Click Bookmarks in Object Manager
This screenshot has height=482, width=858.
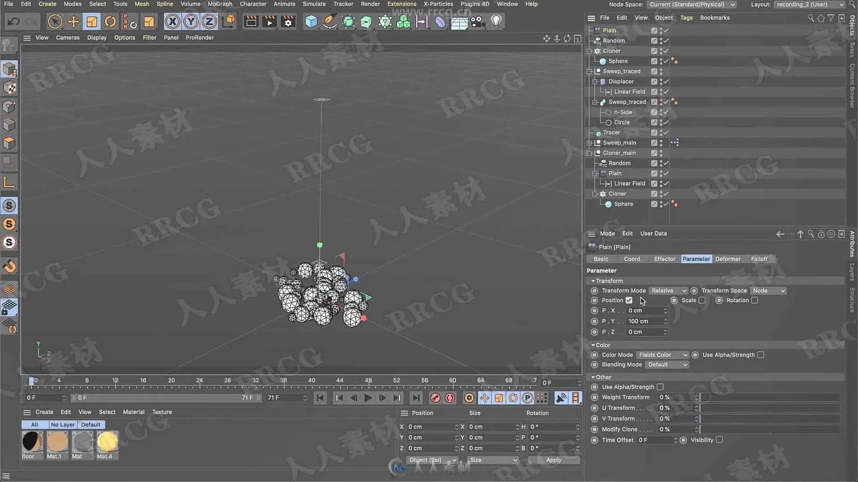coord(715,18)
